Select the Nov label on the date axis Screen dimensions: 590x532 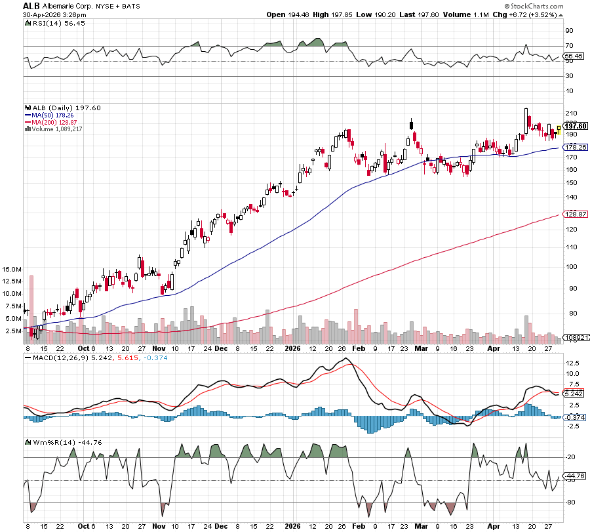(x=159, y=348)
